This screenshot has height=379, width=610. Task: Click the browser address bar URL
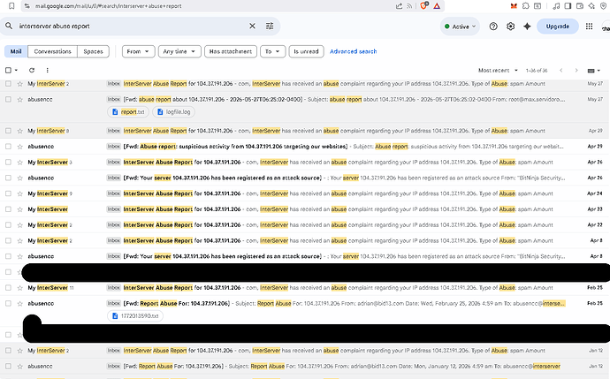coord(108,6)
